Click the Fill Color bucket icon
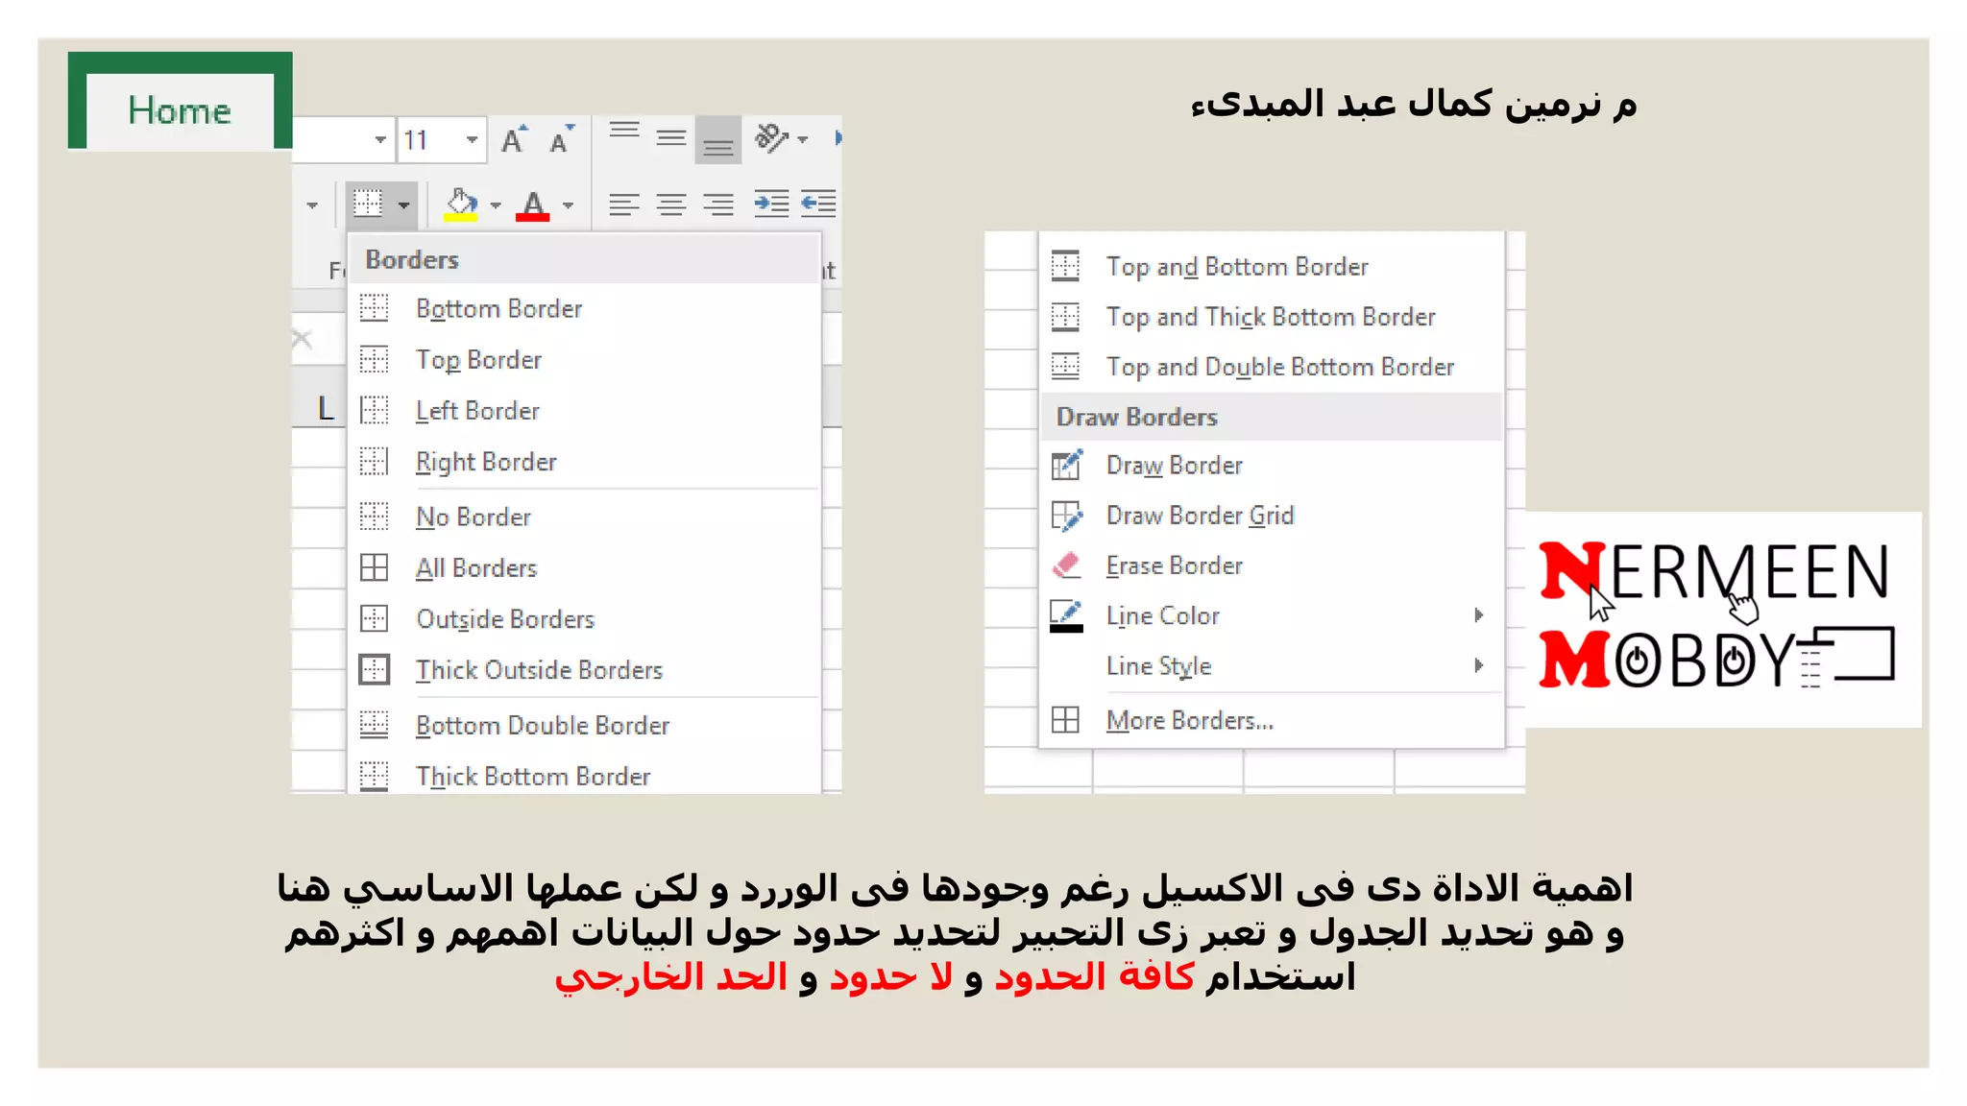The height and width of the screenshot is (1106, 1967). pyautogui.click(x=461, y=204)
